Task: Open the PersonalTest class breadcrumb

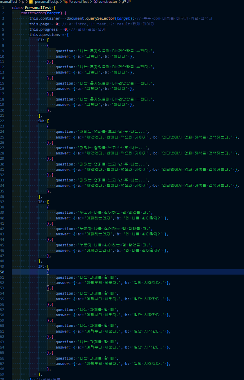Action: point(79,2)
